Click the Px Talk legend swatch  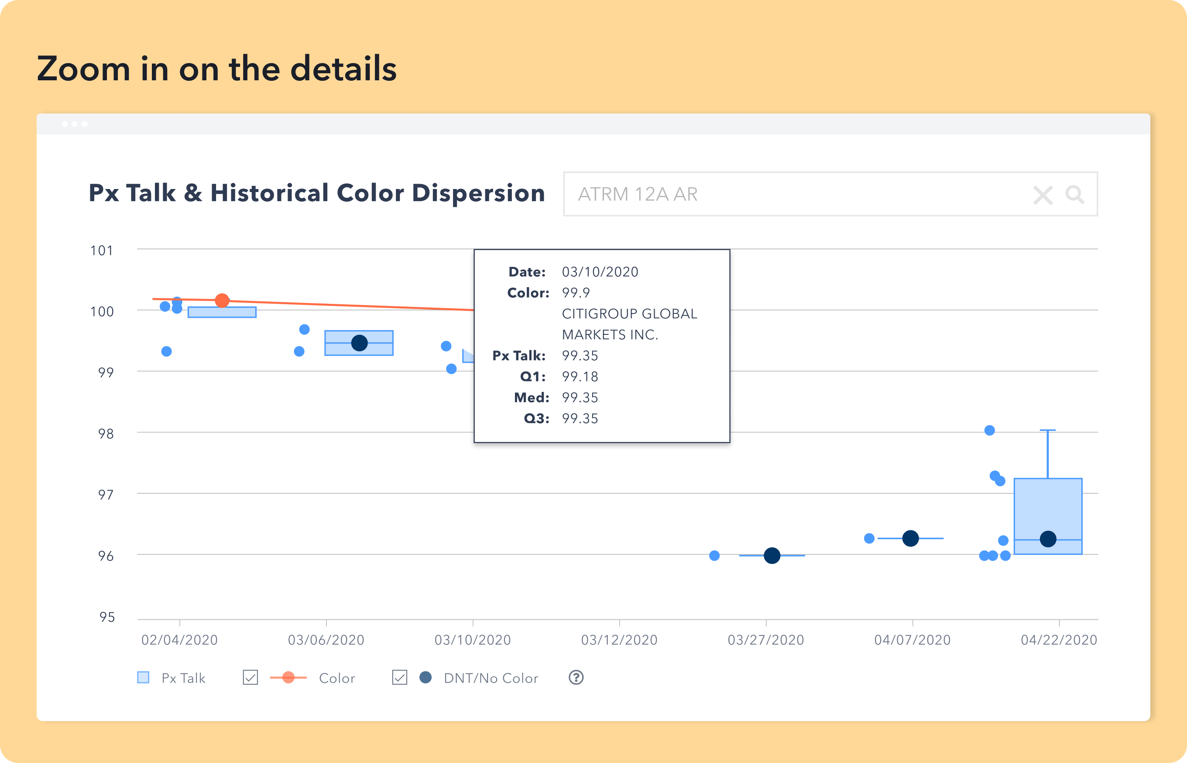pyautogui.click(x=143, y=677)
